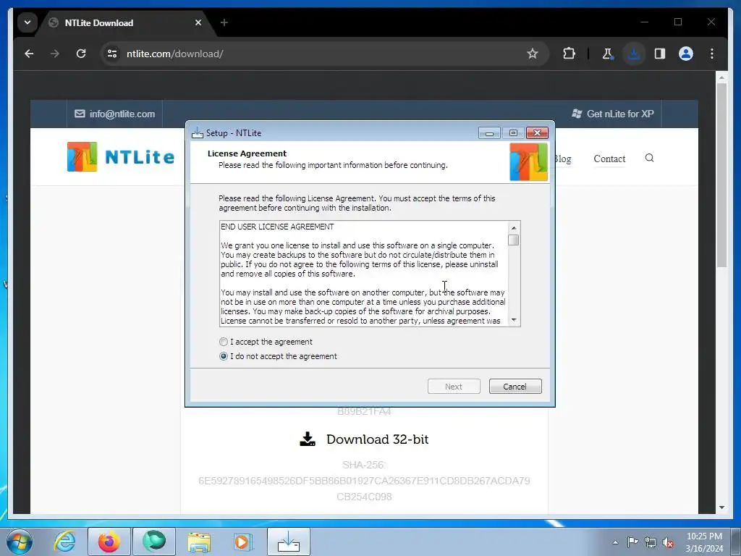
Task: Open Chrome extensions puzzle icon
Action: [569, 54]
